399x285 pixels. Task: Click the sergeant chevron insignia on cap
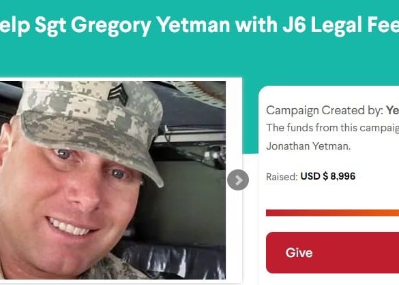(117, 91)
